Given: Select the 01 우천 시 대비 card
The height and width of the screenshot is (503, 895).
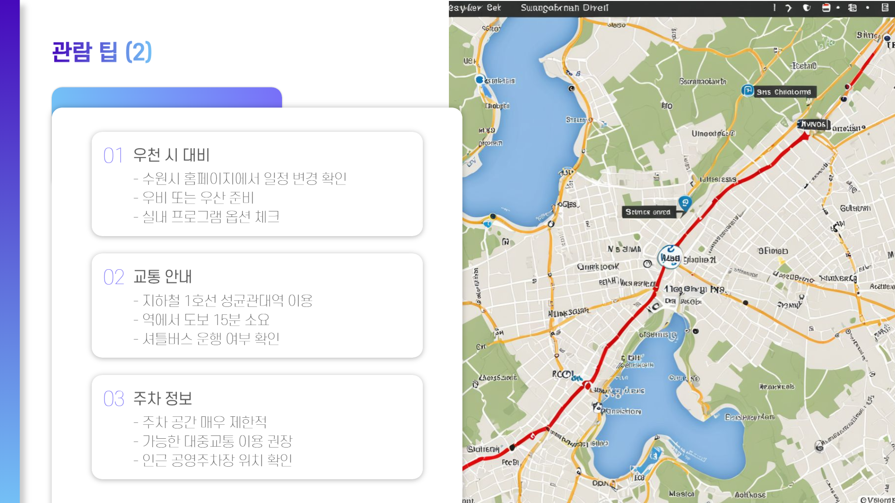Looking at the screenshot, I should 257,184.
